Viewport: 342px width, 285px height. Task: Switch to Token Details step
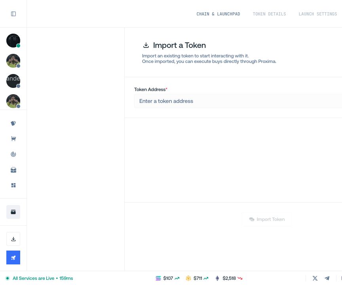tap(269, 14)
